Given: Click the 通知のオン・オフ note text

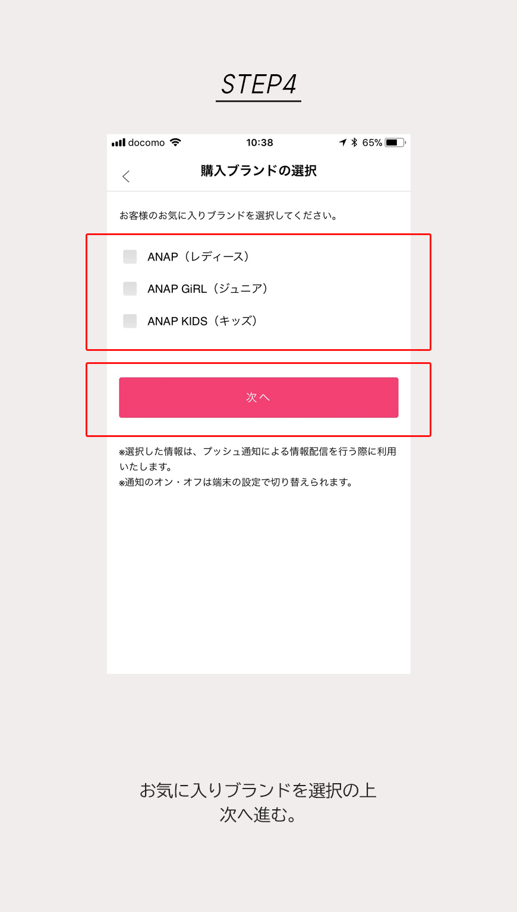Looking at the screenshot, I should click(237, 482).
